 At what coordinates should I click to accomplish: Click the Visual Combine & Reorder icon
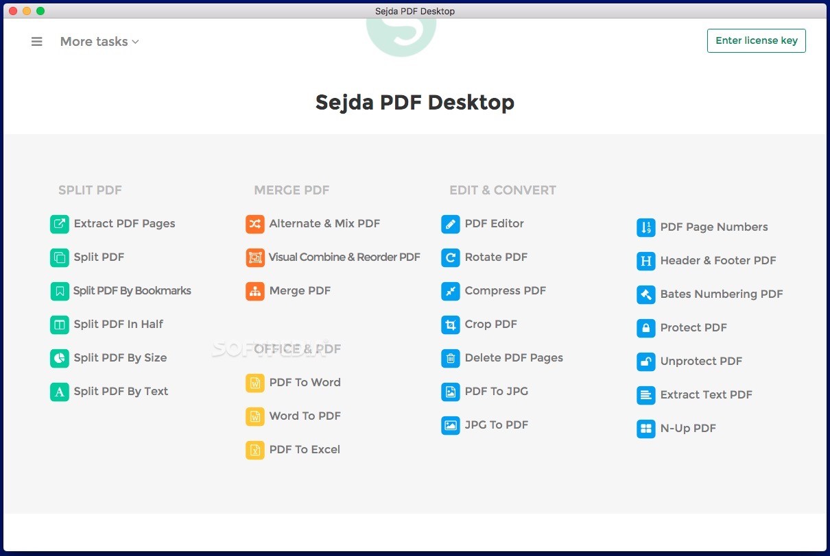255,257
